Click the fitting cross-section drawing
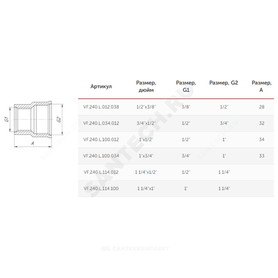 (33, 120)
